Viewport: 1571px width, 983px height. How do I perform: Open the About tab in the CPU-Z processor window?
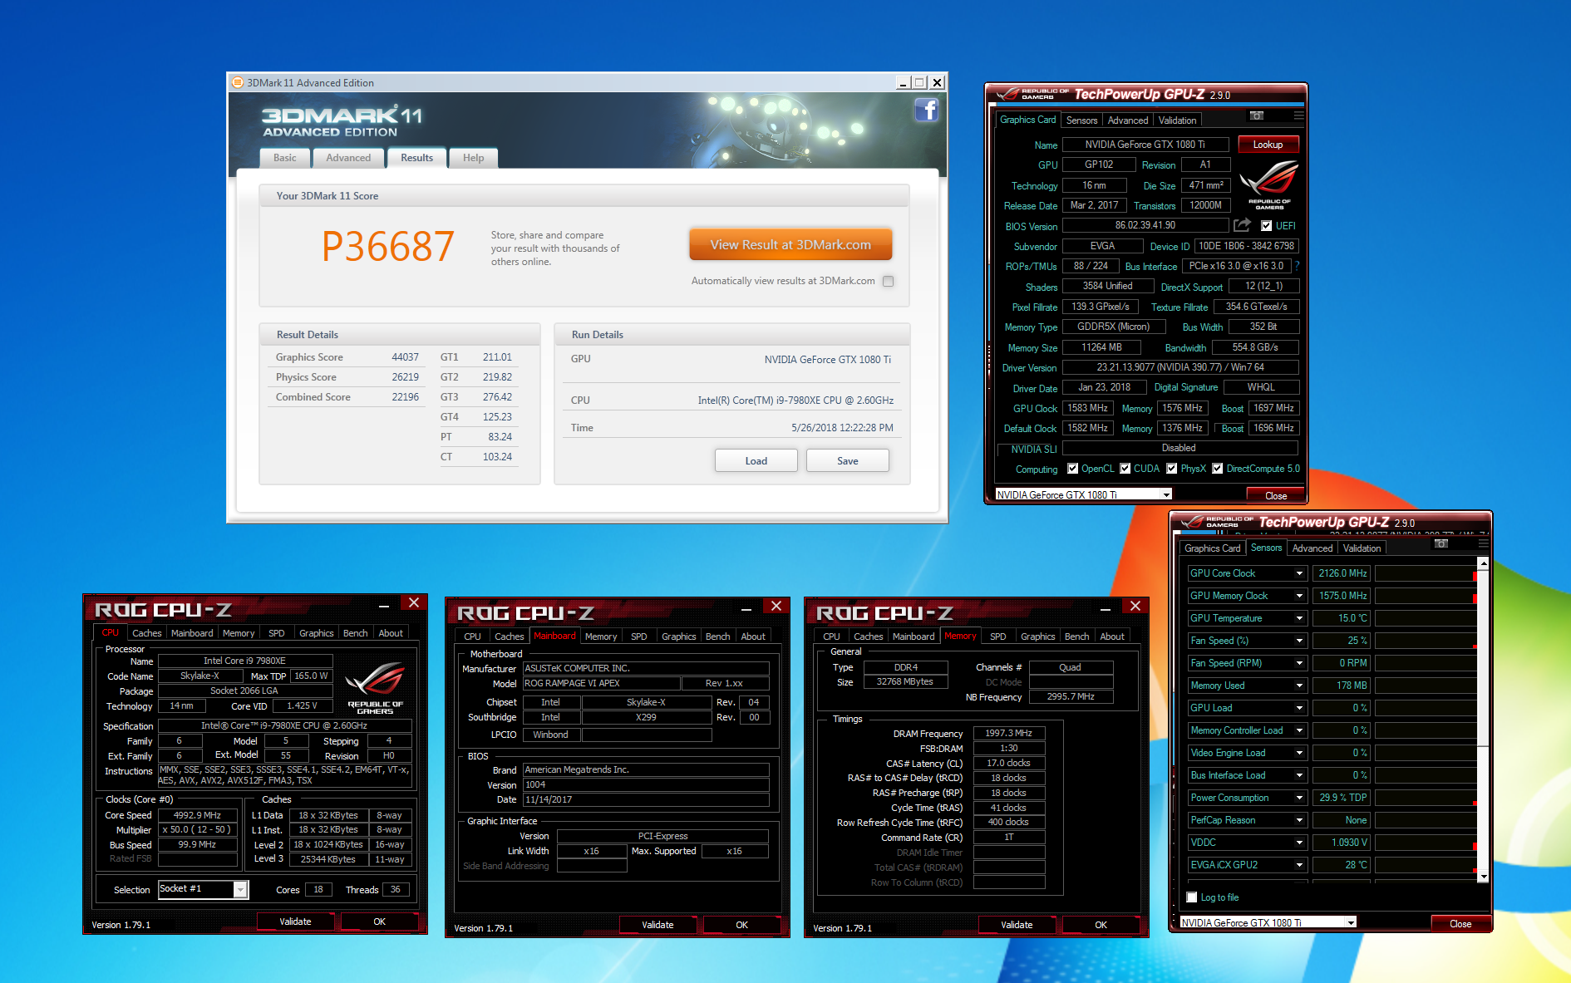[391, 633]
